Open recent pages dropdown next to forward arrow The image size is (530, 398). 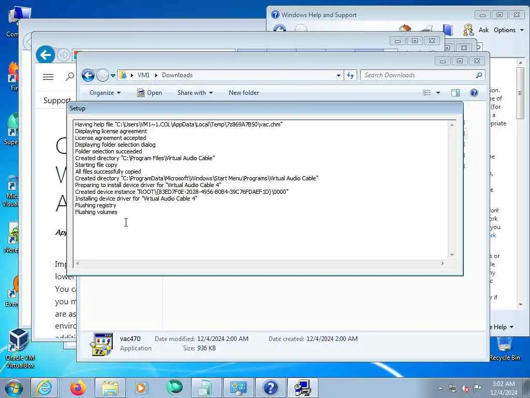tap(113, 76)
